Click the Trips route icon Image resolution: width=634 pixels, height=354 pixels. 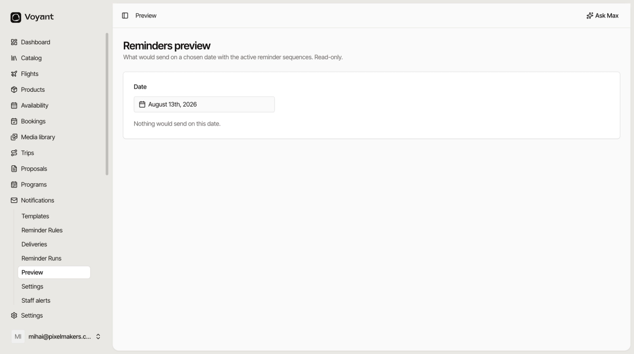click(x=14, y=153)
